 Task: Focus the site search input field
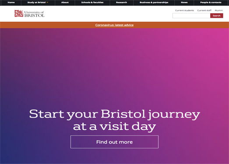(x=191, y=16)
